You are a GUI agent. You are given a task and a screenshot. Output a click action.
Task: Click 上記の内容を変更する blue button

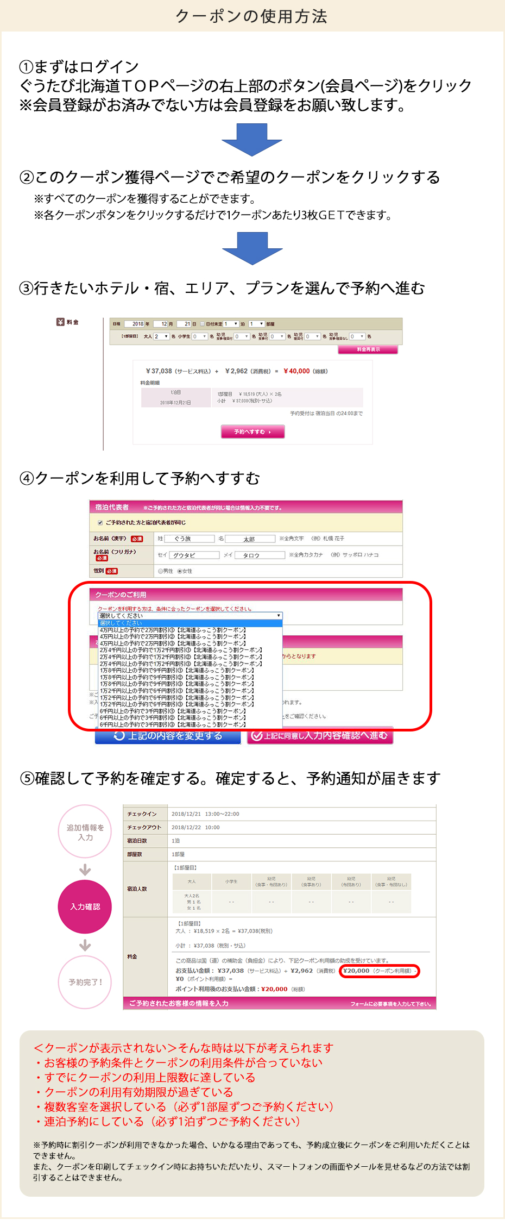168,736
